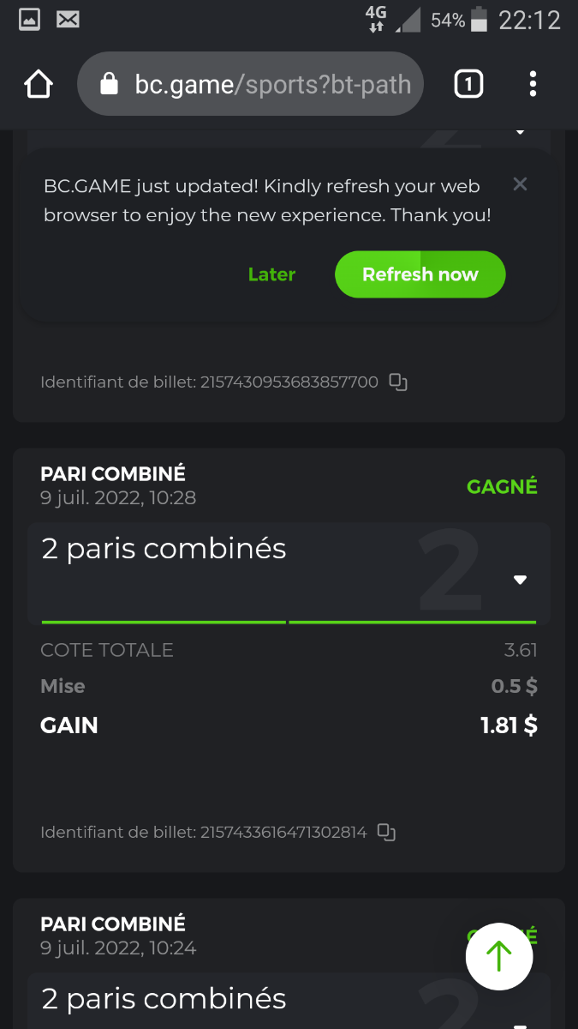Tap the 10:28 PARI COMBINÉ heading
Viewport: 578px width, 1029px height.
[x=113, y=473]
